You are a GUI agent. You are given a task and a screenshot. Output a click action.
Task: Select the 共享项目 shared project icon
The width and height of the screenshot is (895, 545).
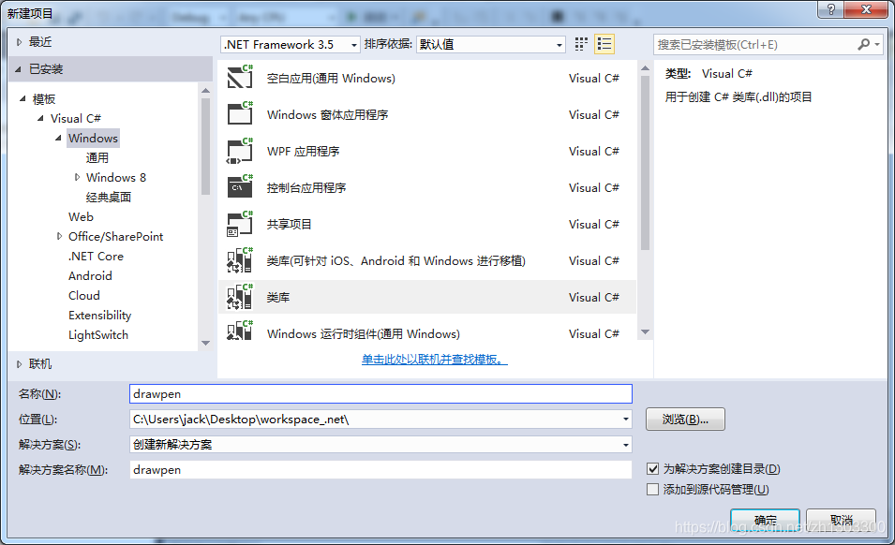tap(240, 224)
